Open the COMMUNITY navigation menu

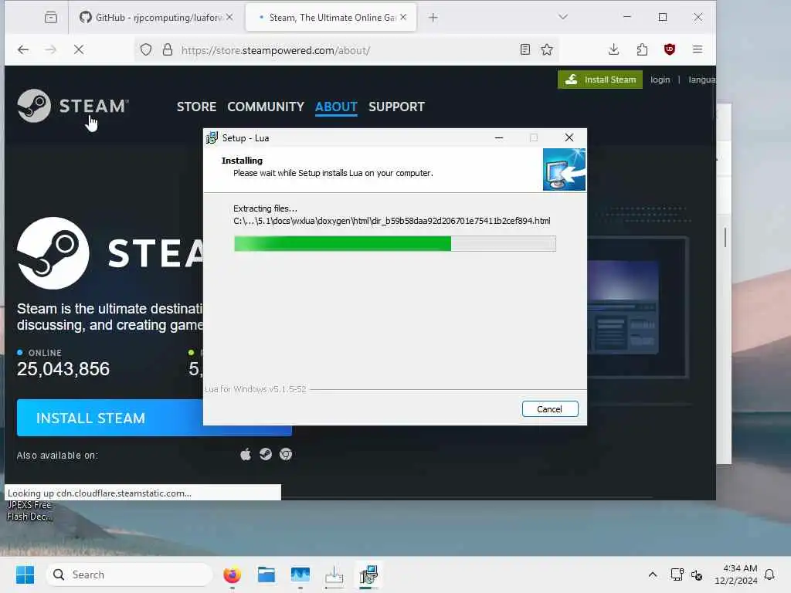[266, 107]
